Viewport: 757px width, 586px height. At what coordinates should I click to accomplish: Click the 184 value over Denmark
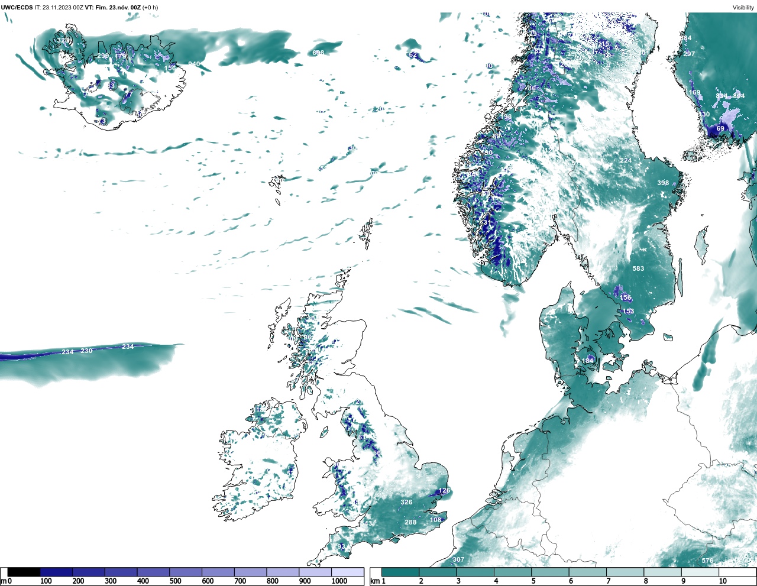587,360
